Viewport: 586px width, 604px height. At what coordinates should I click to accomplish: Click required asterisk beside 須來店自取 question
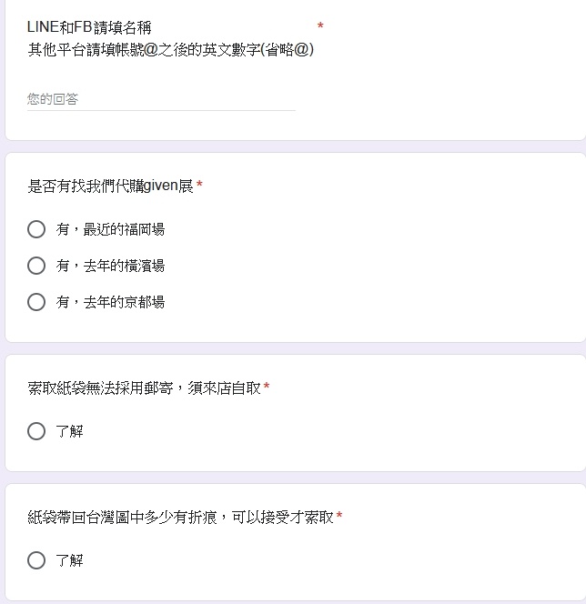[267, 386]
